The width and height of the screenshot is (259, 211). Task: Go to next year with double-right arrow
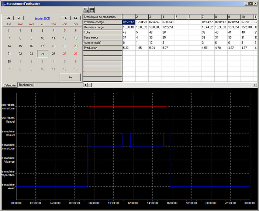coord(76,18)
